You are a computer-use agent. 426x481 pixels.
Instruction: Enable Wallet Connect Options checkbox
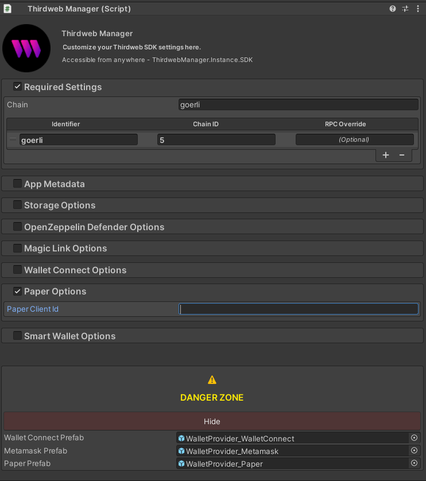17,270
